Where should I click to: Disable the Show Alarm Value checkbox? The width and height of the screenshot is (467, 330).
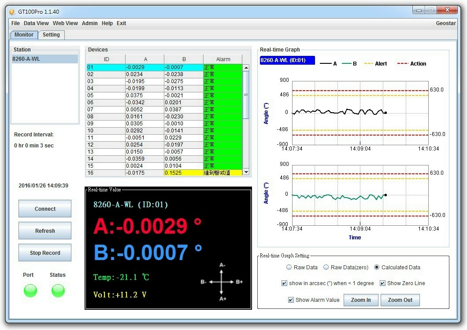coord(291,300)
